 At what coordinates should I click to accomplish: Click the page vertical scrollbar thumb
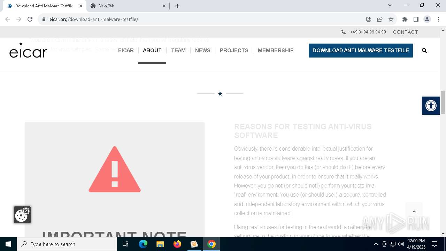(x=443, y=102)
